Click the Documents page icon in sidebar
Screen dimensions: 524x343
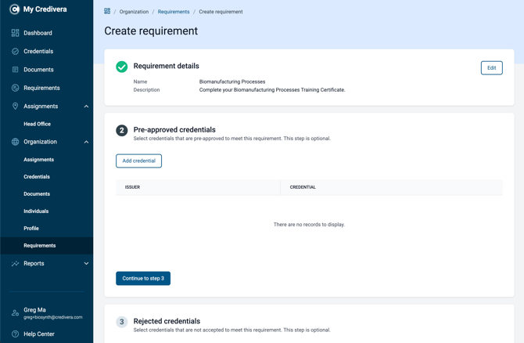point(15,70)
